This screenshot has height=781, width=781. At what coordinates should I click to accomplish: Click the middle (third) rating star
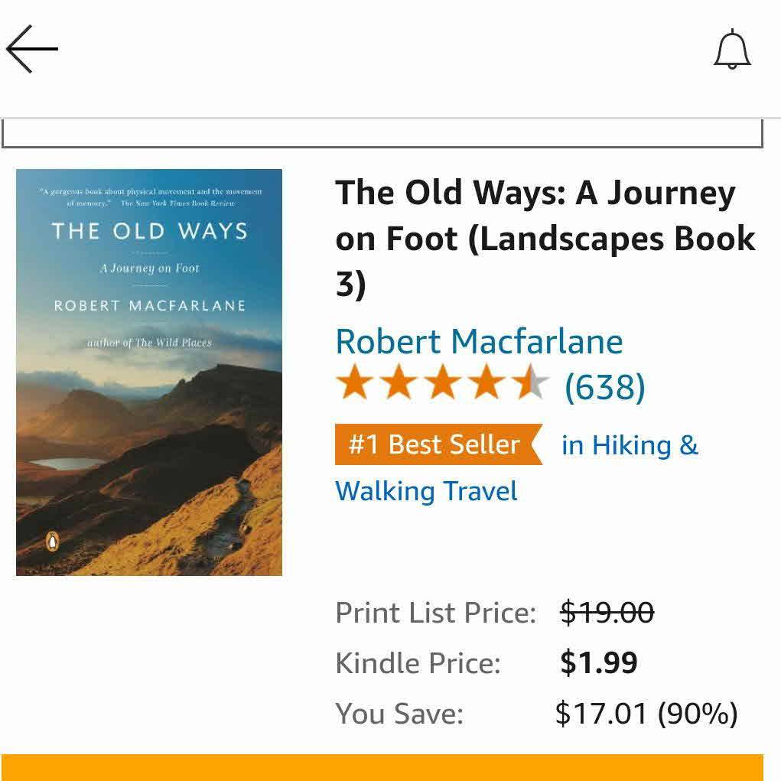[x=442, y=383]
